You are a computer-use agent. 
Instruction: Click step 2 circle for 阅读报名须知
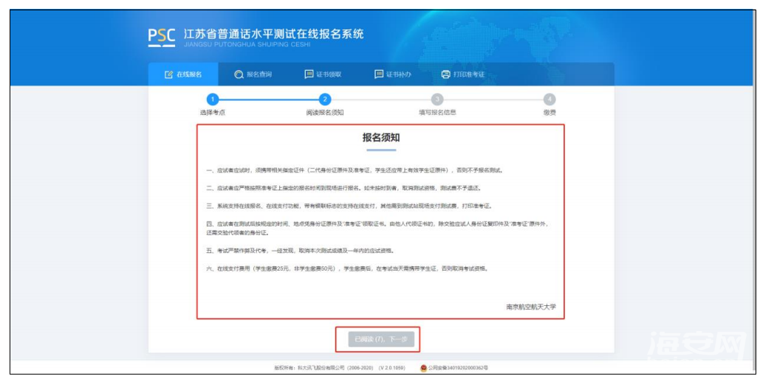[x=325, y=100]
